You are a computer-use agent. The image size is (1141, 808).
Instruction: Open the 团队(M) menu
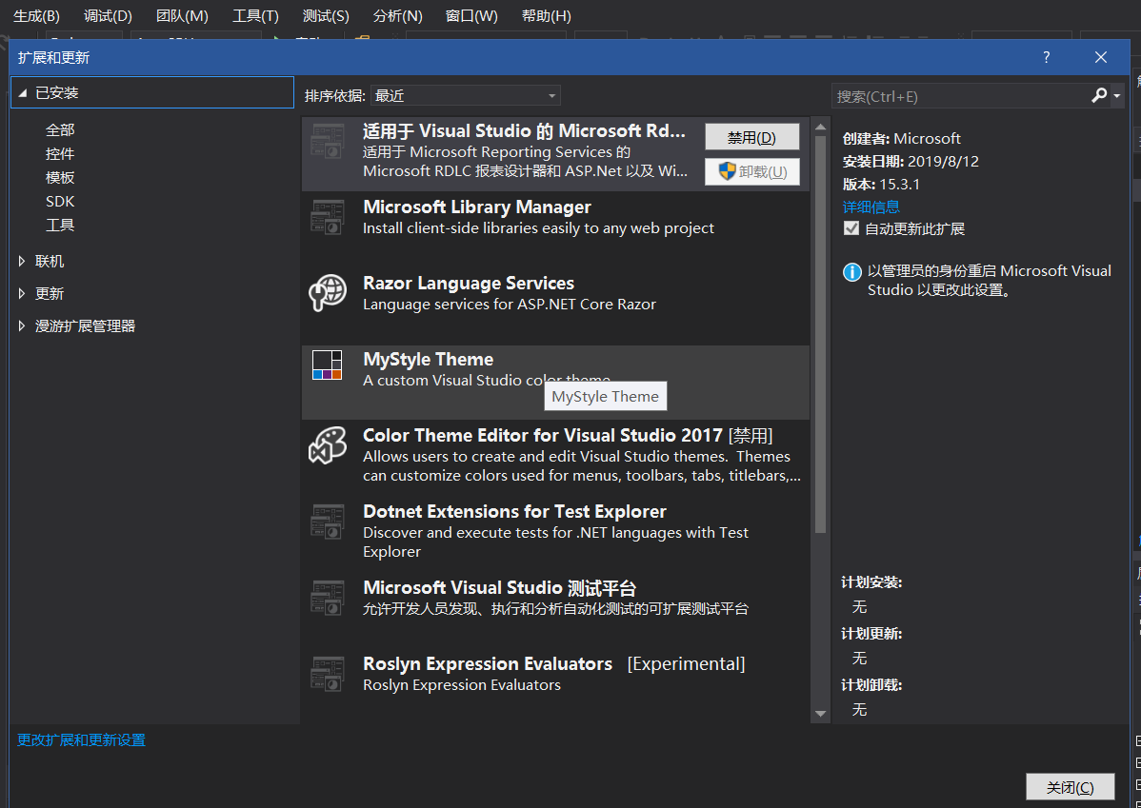(182, 16)
